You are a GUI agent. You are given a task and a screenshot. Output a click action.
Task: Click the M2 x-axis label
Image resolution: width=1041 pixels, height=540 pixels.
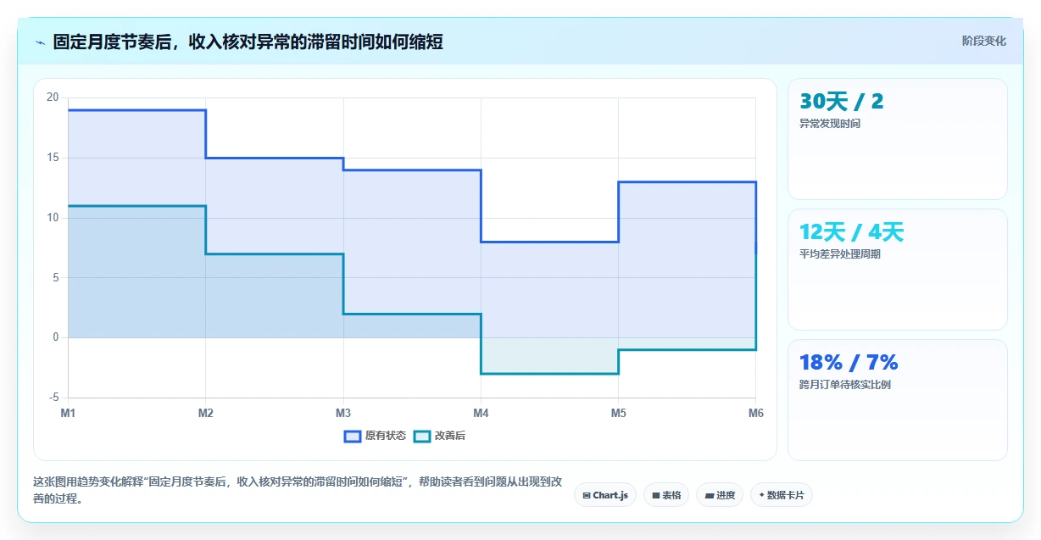205,413
